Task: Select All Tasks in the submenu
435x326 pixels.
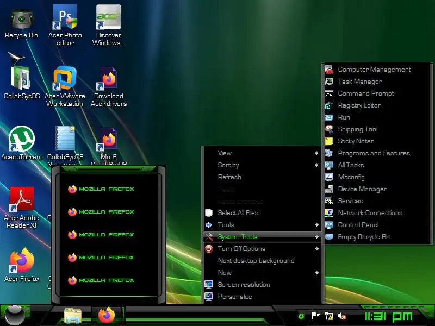Action: pos(378,165)
